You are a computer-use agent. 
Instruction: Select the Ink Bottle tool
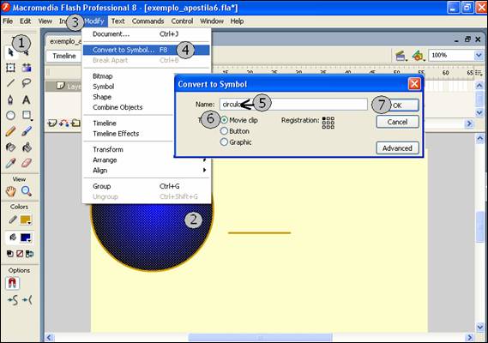pos(10,147)
